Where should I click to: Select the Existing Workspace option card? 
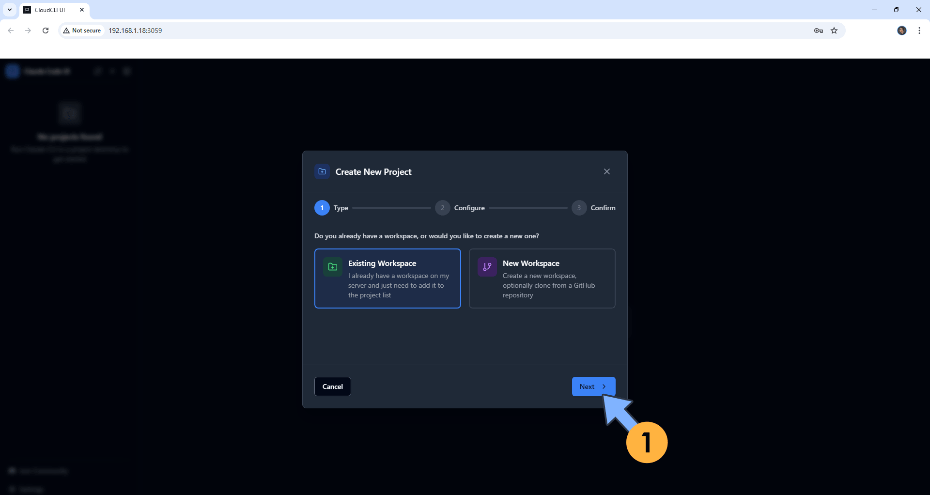click(x=387, y=278)
